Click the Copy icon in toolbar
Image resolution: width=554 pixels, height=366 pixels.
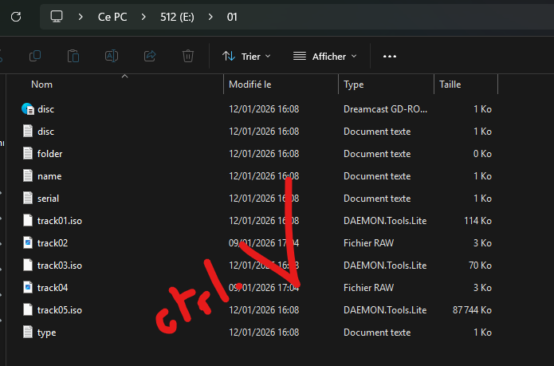pyautogui.click(x=35, y=56)
